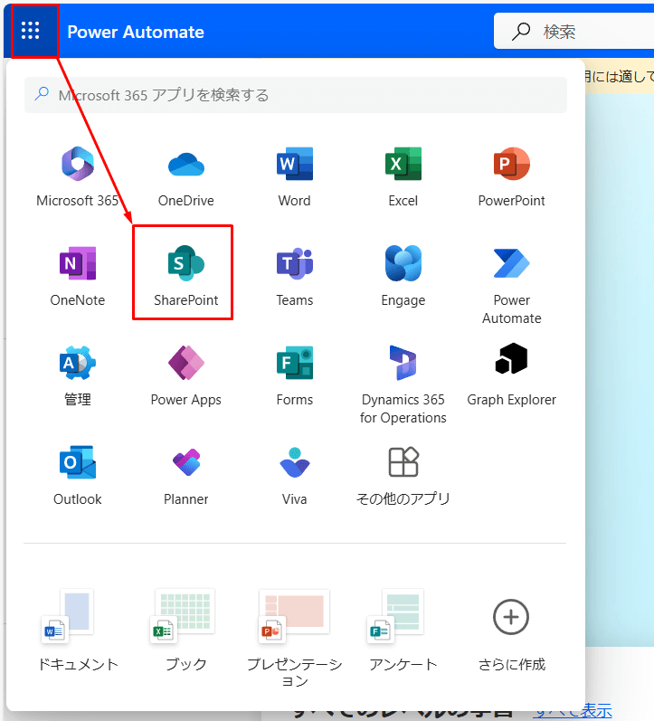Open Word app
The image size is (654, 721).
(294, 176)
